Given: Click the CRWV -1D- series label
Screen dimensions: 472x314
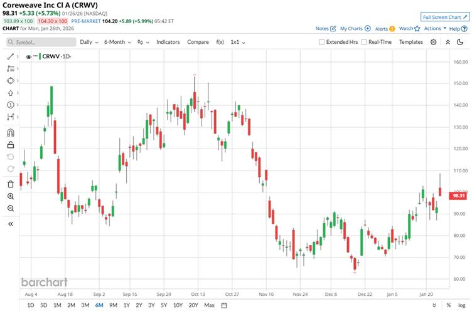Looking at the screenshot, I should tap(56, 56).
